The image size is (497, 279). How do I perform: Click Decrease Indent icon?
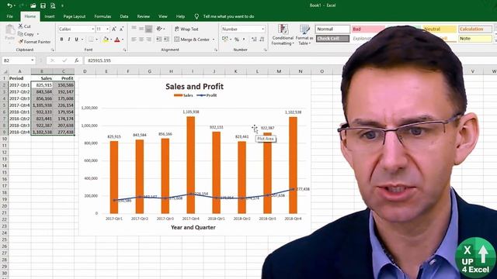coord(159,40)
